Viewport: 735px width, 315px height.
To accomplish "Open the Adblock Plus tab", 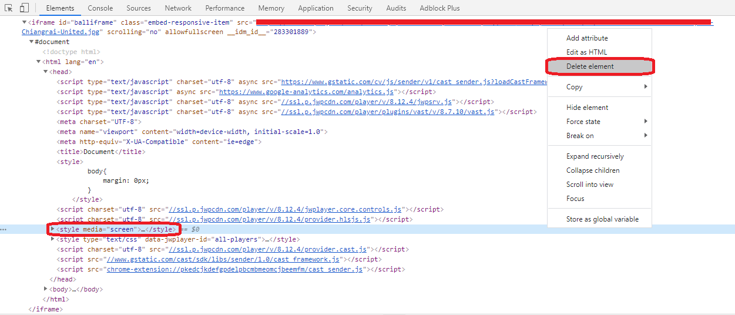I will pyautogui.click(x=440, y=8).
